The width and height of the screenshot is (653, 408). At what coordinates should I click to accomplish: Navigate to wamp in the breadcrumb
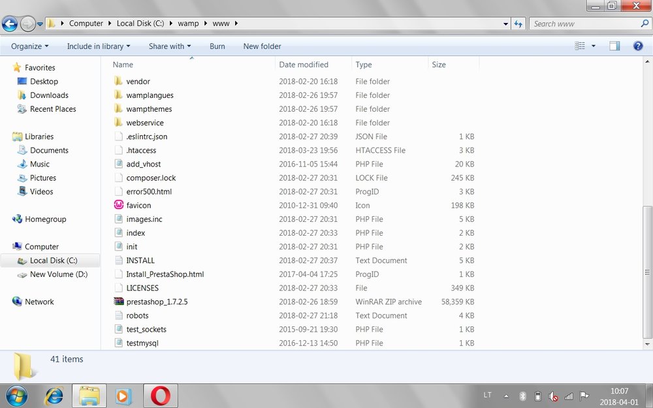tap(188, 23)
